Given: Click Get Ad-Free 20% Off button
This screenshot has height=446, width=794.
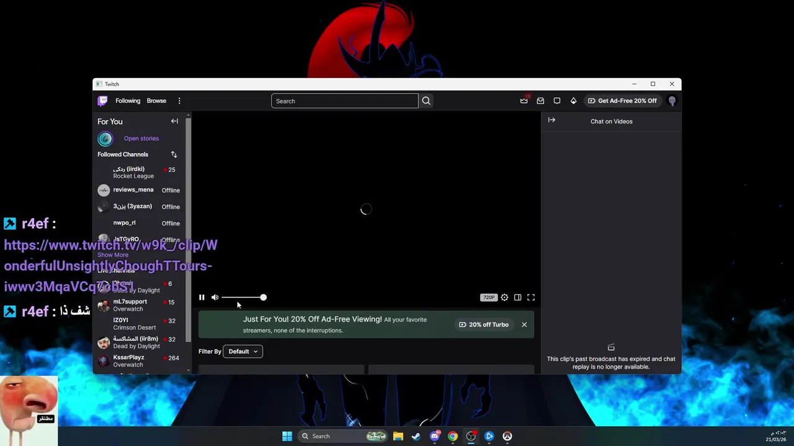Looking at the screenshot, I should [622, 101].
